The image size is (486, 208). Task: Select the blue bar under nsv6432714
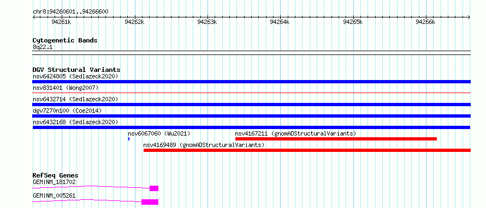251,105
